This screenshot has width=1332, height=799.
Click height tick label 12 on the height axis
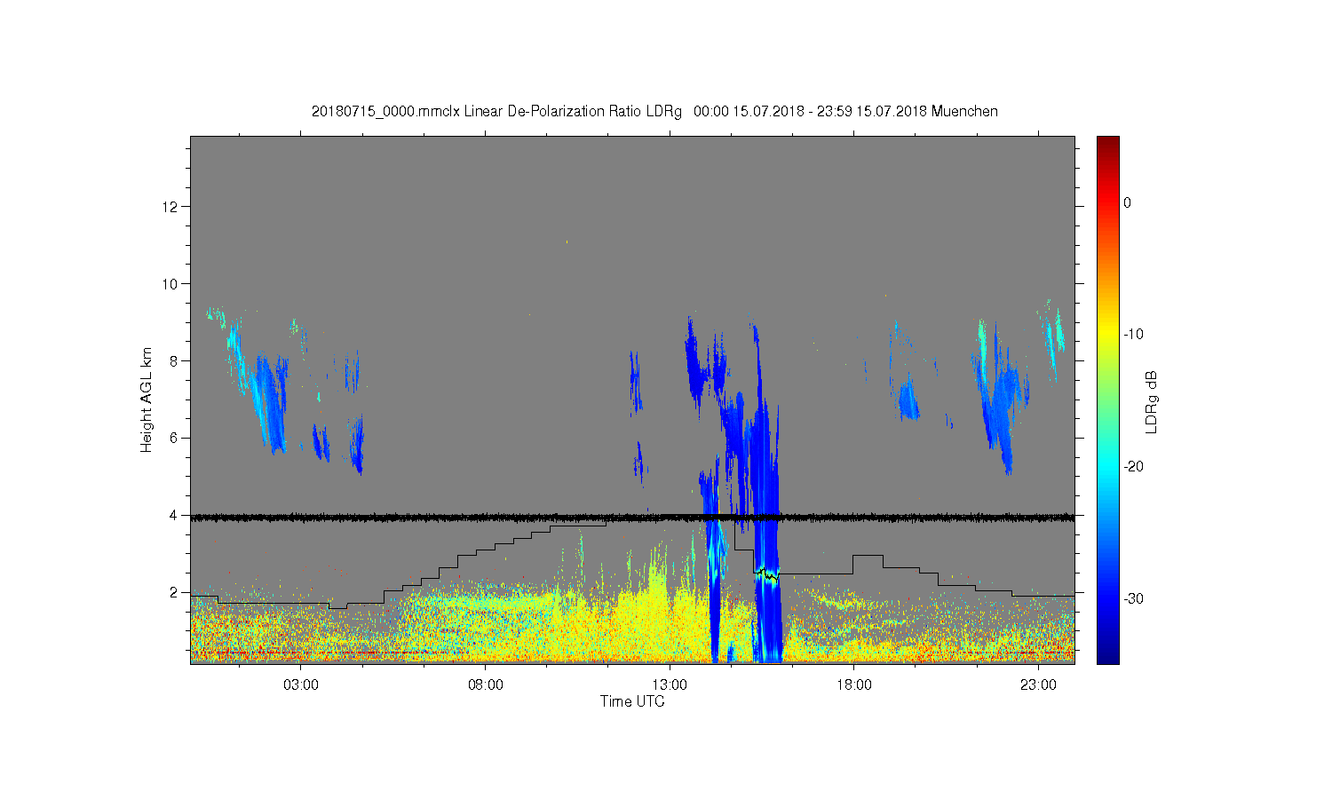click(170, 207)
